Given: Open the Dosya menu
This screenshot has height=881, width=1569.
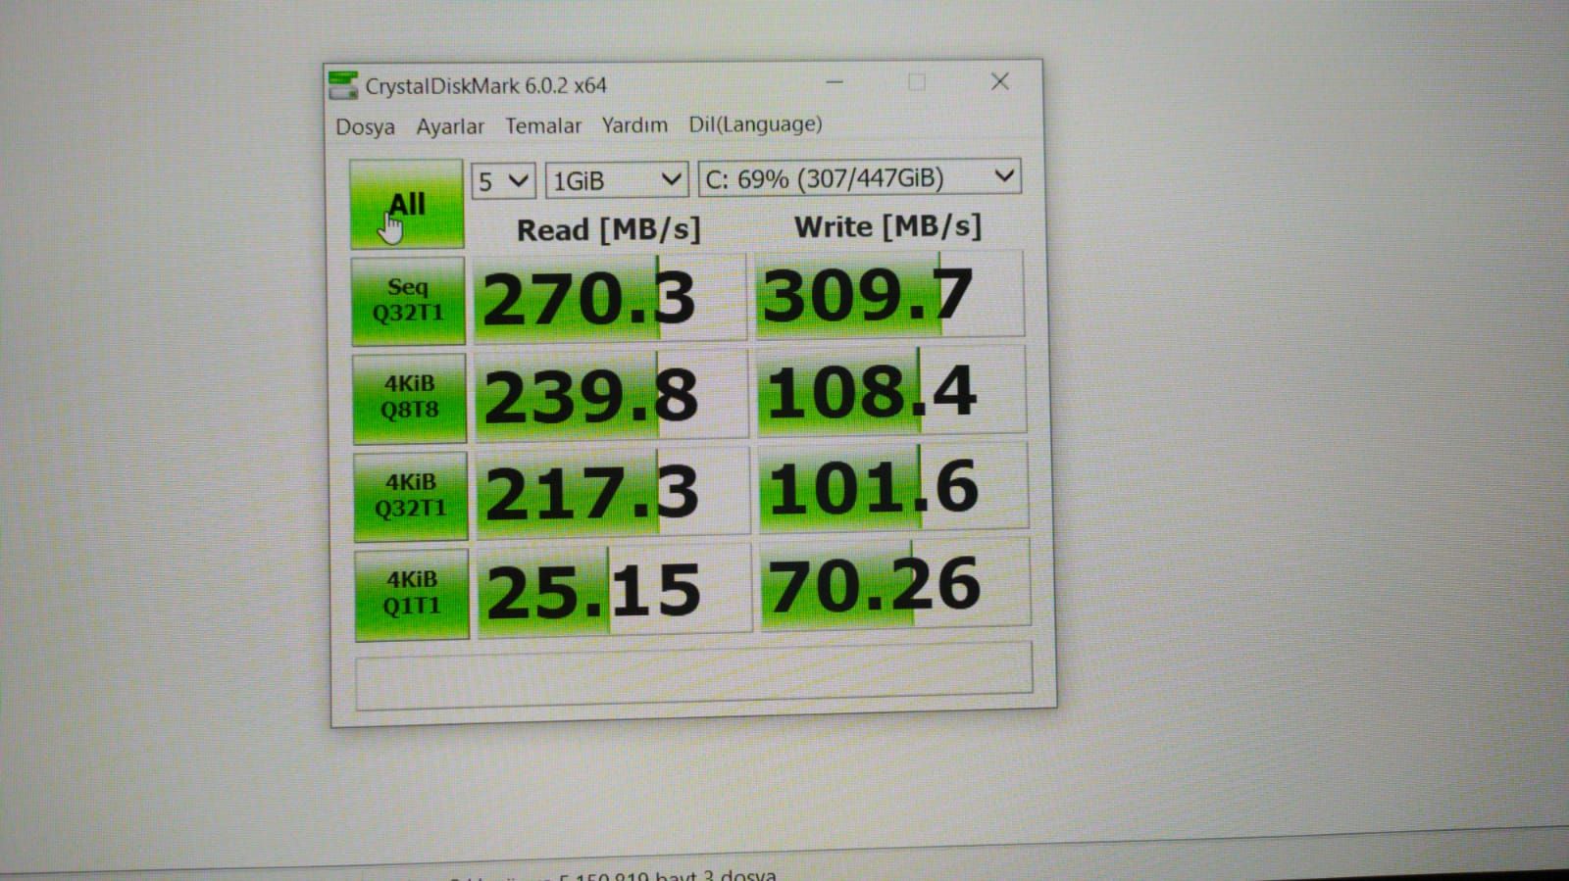Looking at the screenshot, I should pyautogui.click(x=365, y=126).
